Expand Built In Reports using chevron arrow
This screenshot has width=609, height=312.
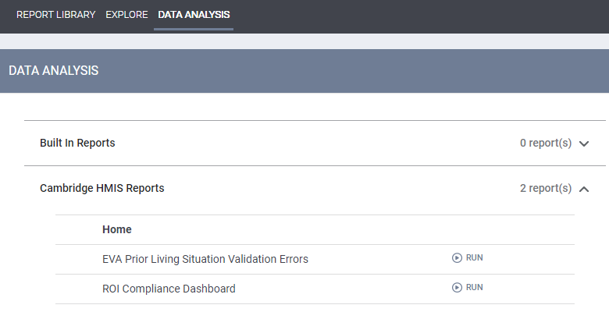click(584, 144)
